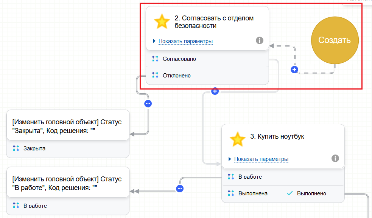372x218 pixels.
Task: Click the status icon next to 'Согласовано'
Action: 155,59
